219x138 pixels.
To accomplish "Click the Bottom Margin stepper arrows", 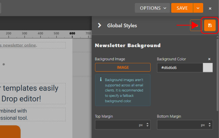I will pyautogui.click(x=209, y=125).
